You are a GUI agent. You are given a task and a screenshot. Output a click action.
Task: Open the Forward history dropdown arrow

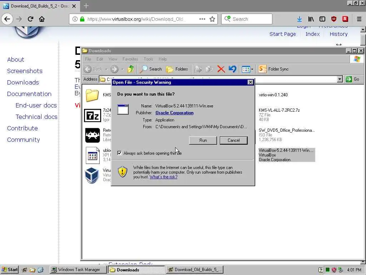coord(123,69)
